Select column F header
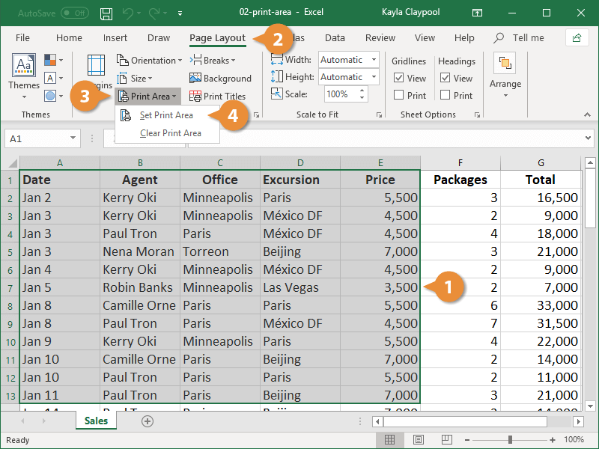This screenshot has height=449, width=599. pos(460,163)
